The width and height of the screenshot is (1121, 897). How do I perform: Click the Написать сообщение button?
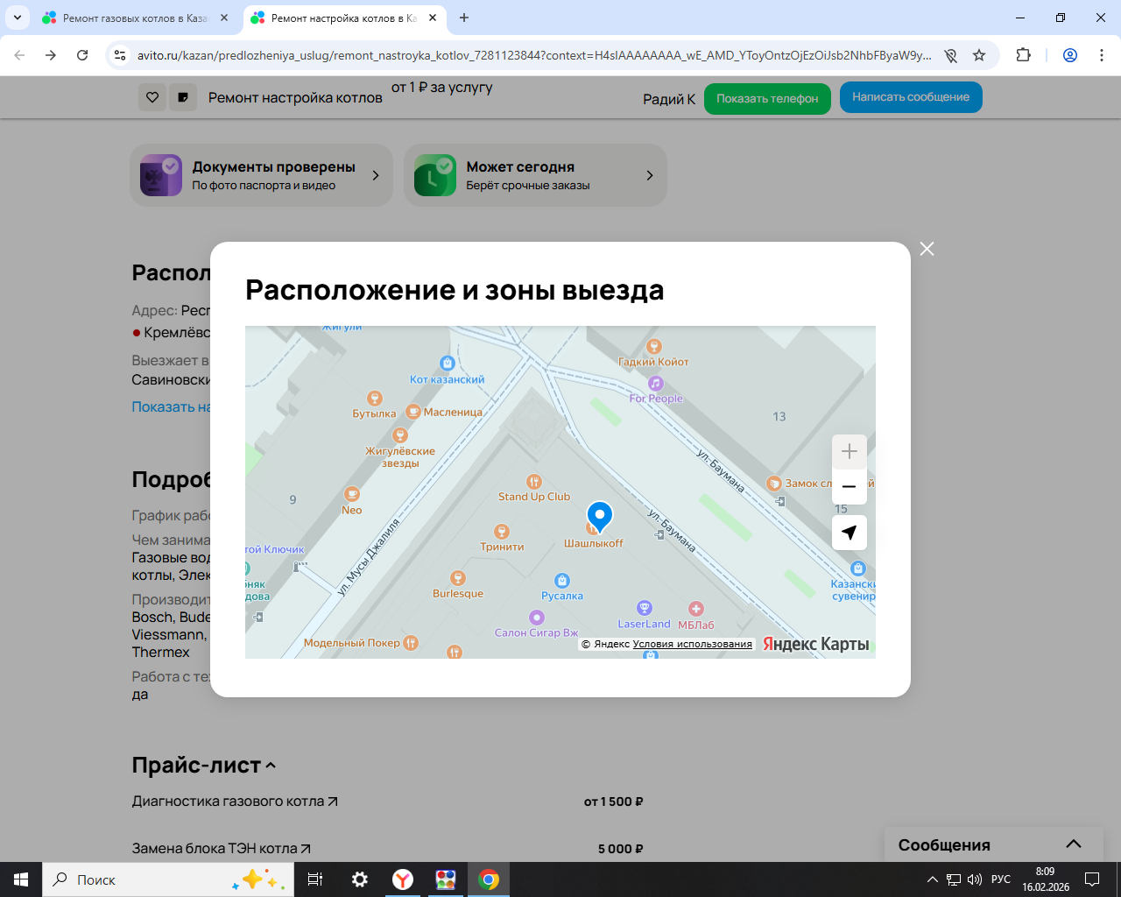click(x=911, y=97)
